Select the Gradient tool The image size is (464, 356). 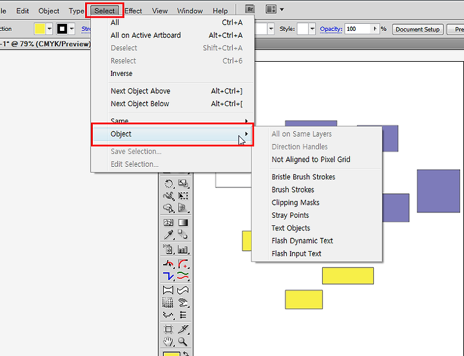point(183,222)
